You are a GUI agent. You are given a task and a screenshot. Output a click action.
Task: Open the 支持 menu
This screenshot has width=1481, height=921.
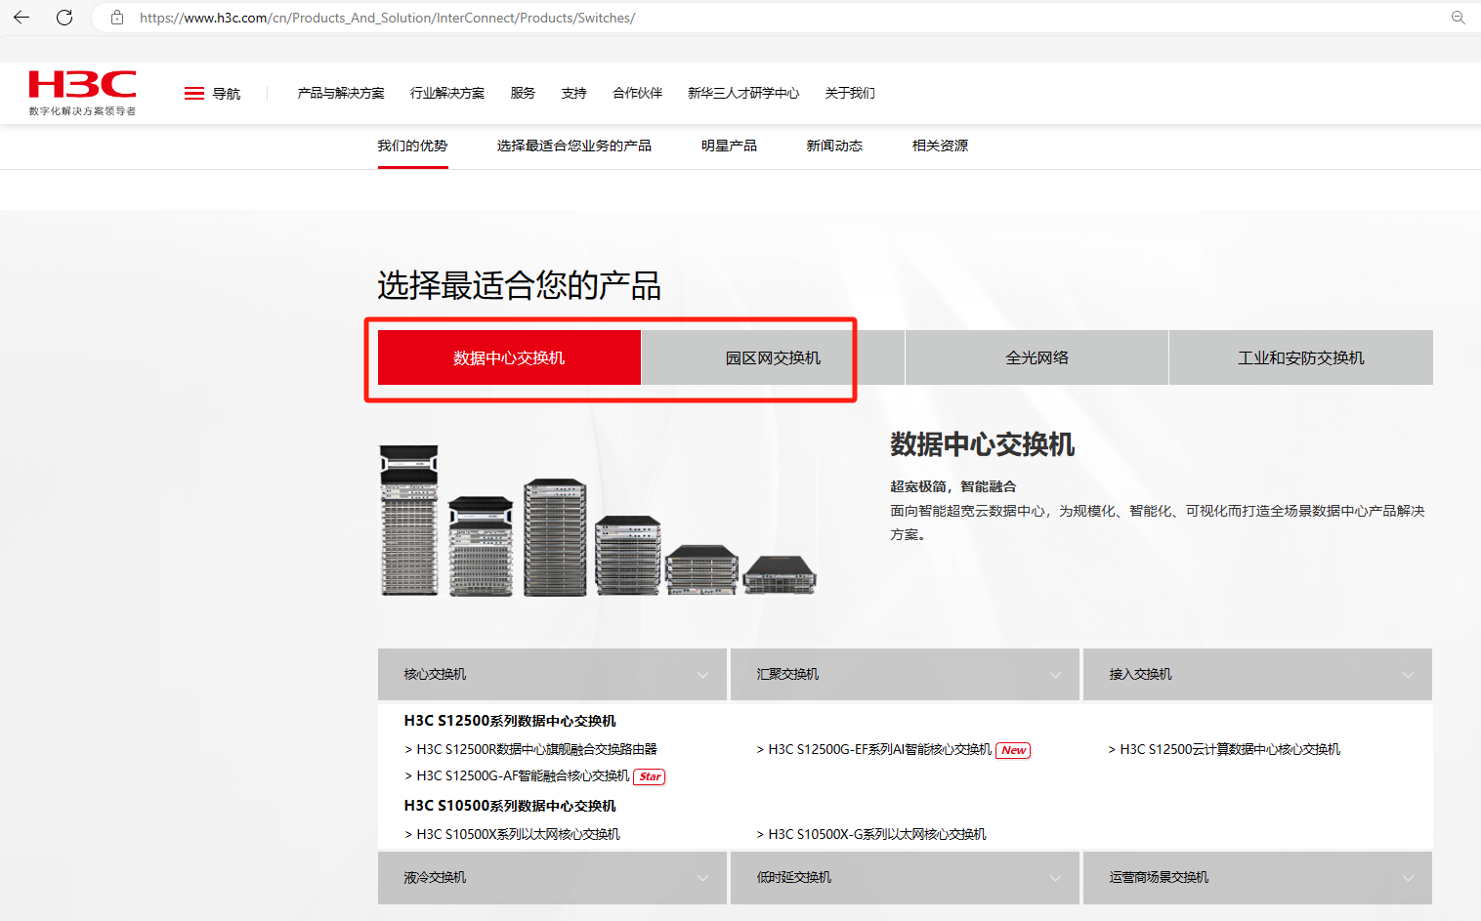tap(574, 93)
